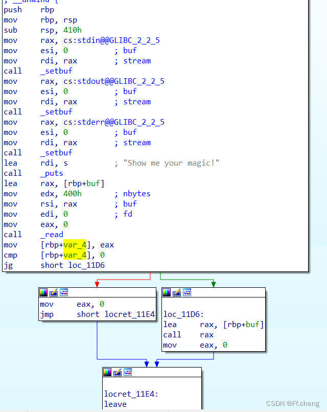Click highlighted var_4 in 'mov [rbp+var_4], eax'
Viewport: 327px width, 412px height.
click(75, 245)
